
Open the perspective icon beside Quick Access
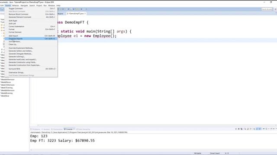tap(275, 9)
